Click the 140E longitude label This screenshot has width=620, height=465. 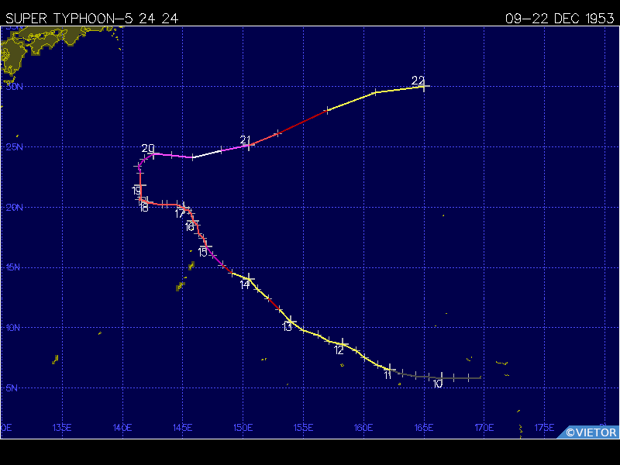pyautogui.click(x=122, y=428)
